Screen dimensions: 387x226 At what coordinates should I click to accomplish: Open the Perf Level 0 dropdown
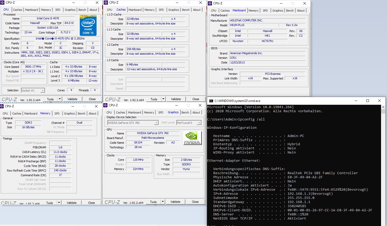coord(199,123)
